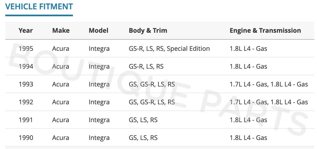Select the 1995 year cell
Image resolution: width=317 pixels, height=149 pixels.
click(26, 49)
